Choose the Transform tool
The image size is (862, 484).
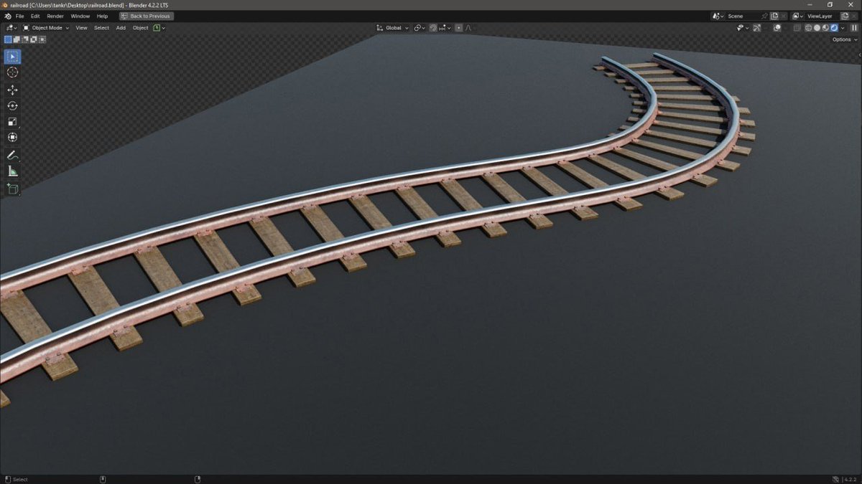11,138
